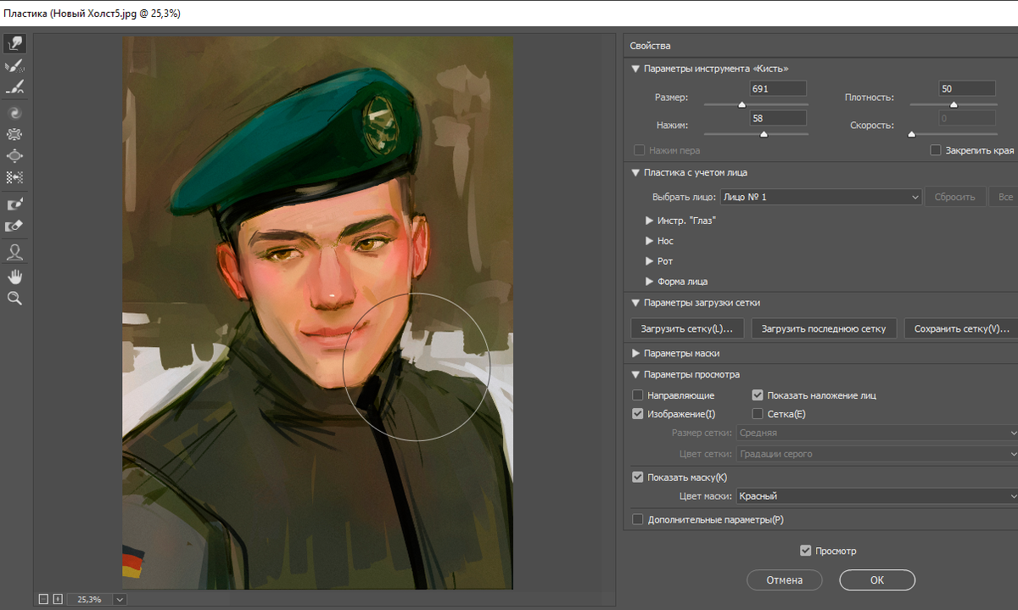Screen dimensions: 1018x610
Task: Click the Скорость slider handle
Action: coord(911,134)
